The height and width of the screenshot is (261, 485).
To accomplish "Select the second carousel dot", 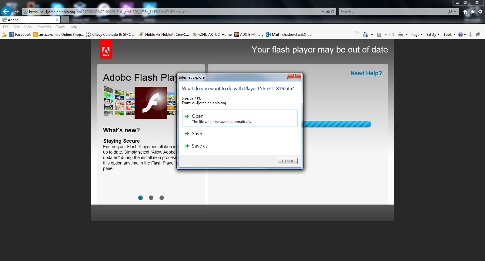I will click(151, 198).
